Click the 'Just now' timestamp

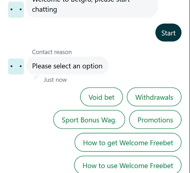point(55,80)
